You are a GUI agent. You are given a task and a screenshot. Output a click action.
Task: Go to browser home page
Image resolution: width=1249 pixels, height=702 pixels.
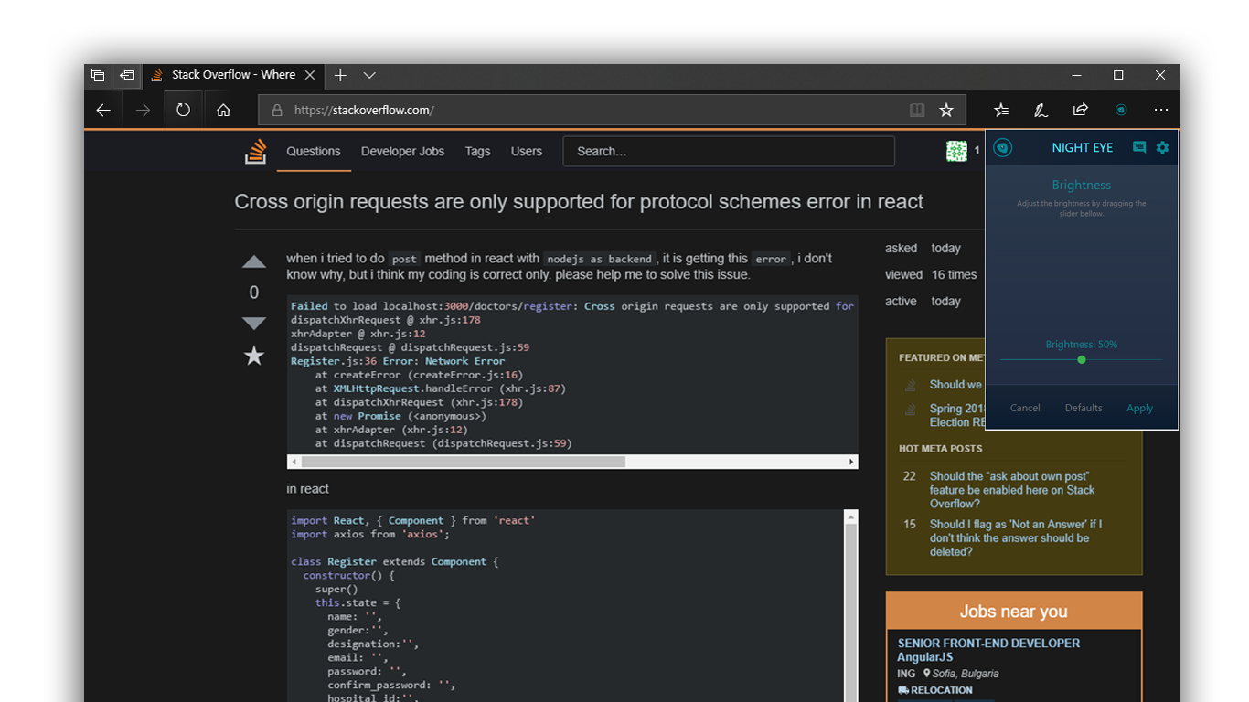coord(223,111)
